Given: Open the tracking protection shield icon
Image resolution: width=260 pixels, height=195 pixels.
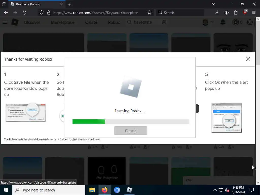Looking at the screenshot, I should point(42,13).
